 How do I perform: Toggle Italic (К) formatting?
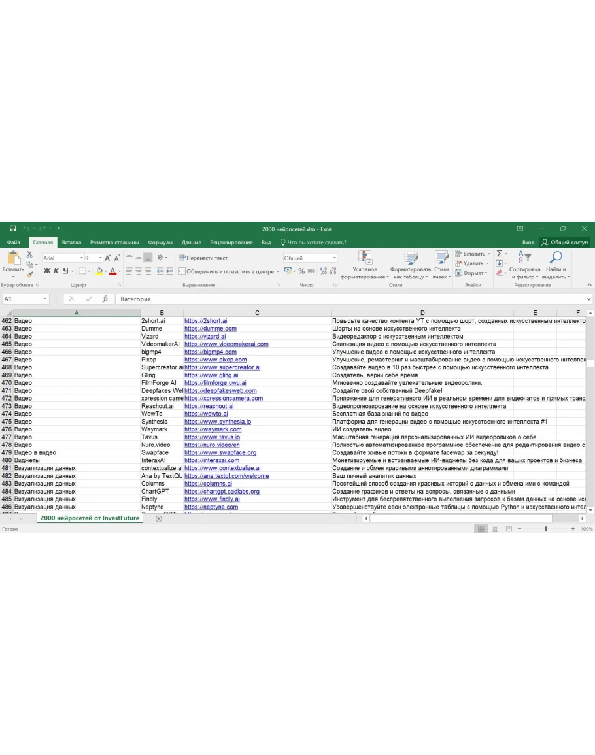click(56, 271)
